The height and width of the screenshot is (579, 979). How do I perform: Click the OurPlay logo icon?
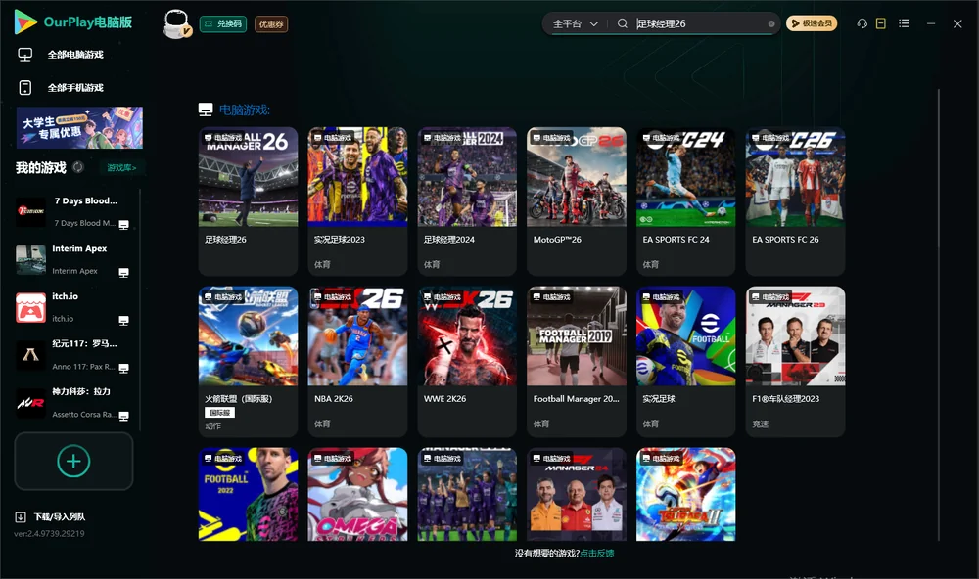coord(25,22)
